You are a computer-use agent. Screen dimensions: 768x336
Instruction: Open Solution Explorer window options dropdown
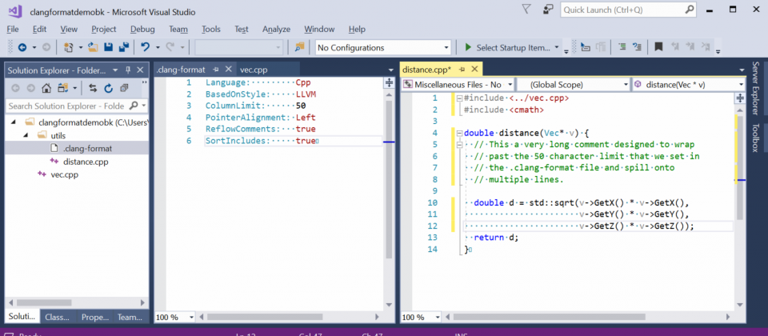(115, 70)
